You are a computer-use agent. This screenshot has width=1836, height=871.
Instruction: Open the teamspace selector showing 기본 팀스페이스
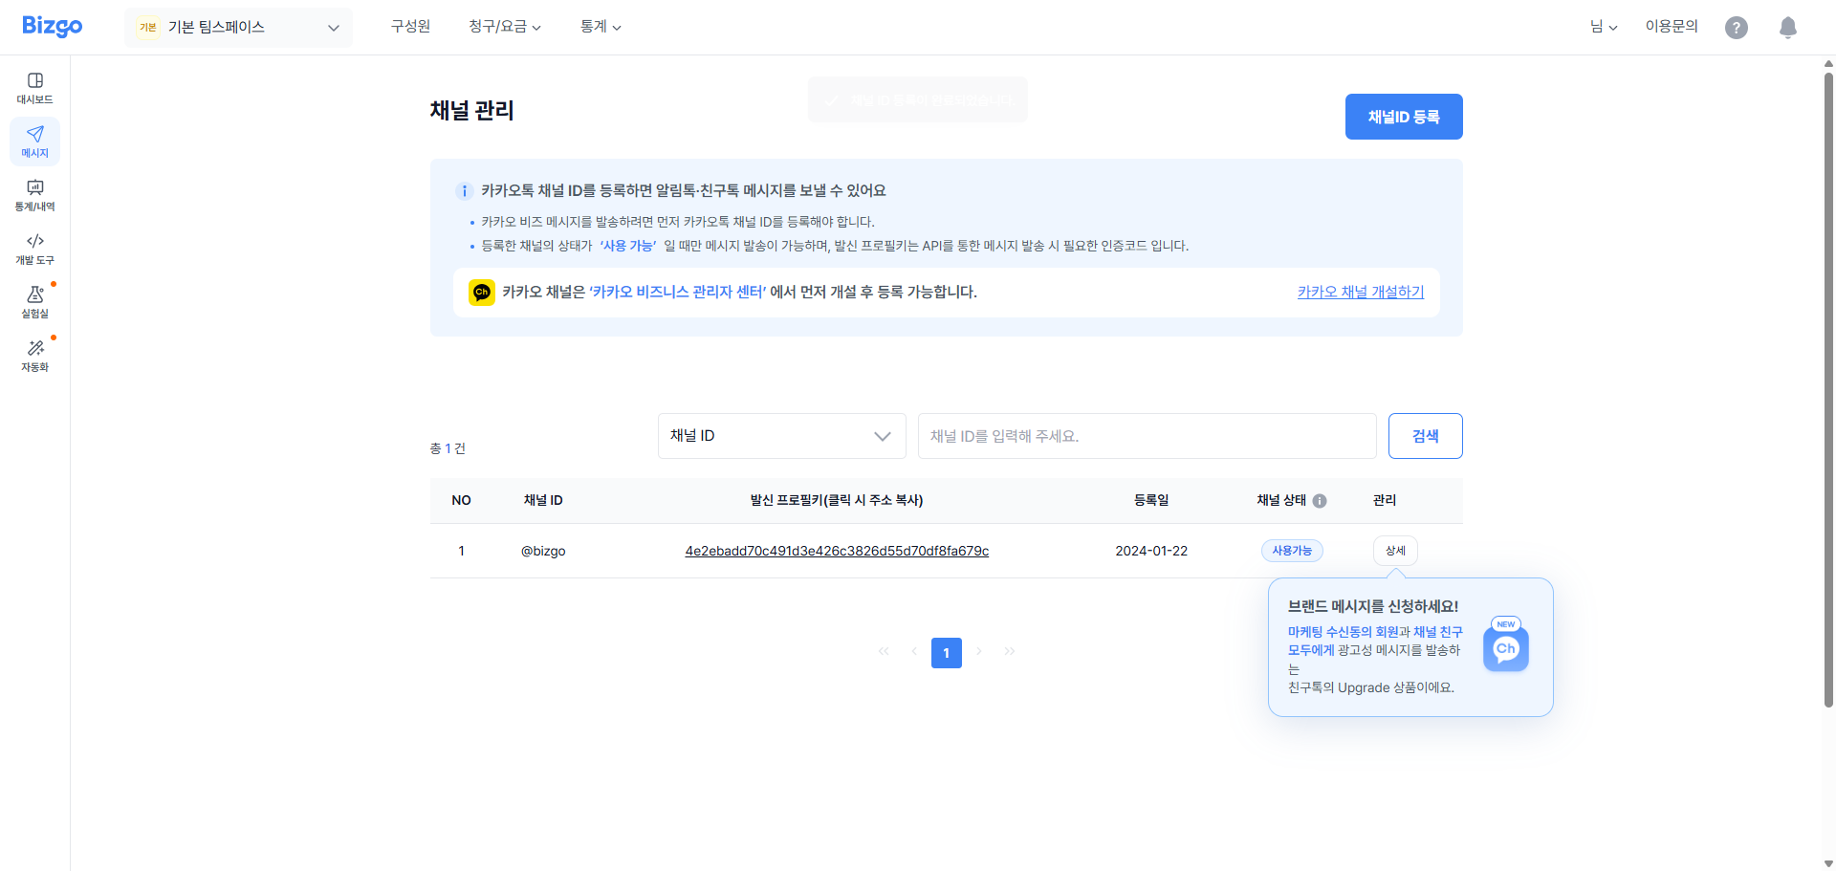[x=237, y=27]
